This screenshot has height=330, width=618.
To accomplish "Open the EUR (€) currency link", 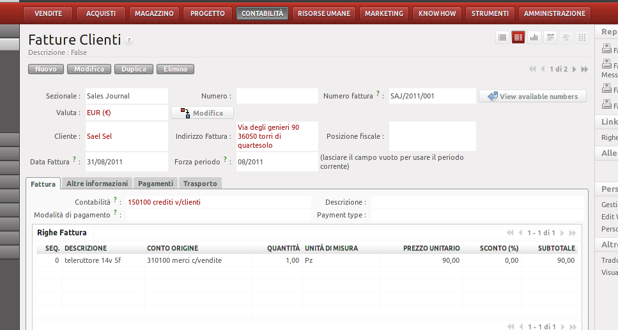I will click(99, 113).
